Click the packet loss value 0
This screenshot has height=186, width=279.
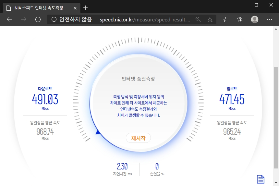coord(157,167)
